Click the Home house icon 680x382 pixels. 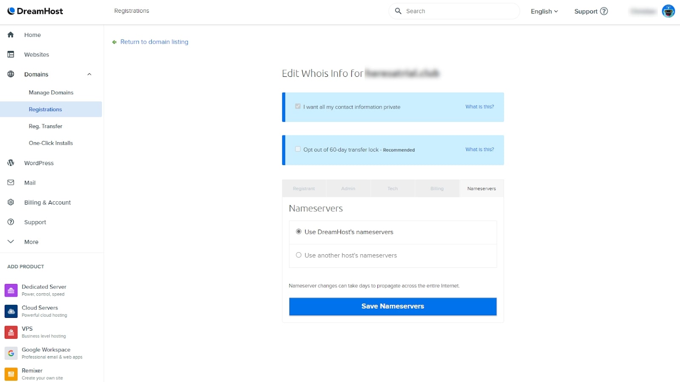[11, 35]
